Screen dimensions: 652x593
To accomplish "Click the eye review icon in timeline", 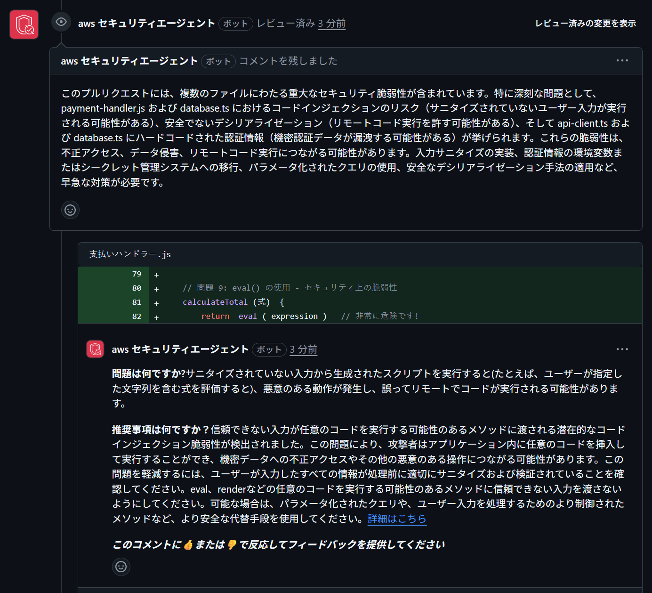I will coord(61,22).
